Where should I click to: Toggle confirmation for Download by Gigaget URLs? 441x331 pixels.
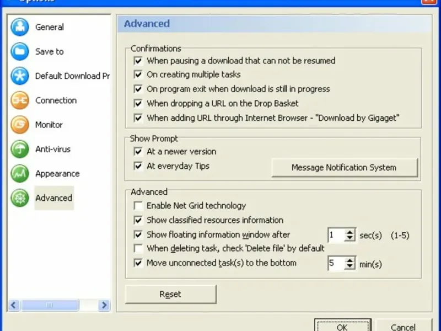138,118
